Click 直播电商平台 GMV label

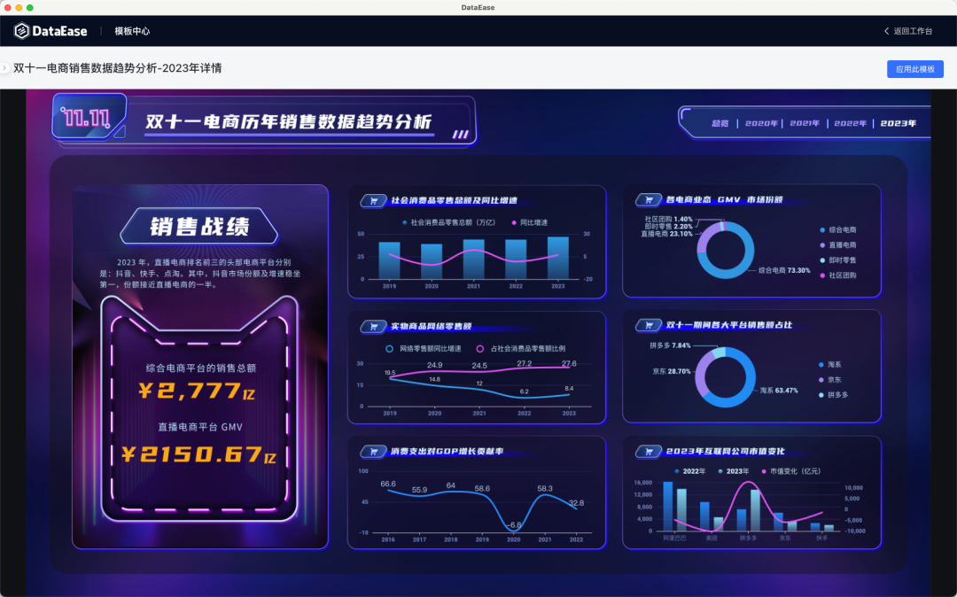coord(201,428)
